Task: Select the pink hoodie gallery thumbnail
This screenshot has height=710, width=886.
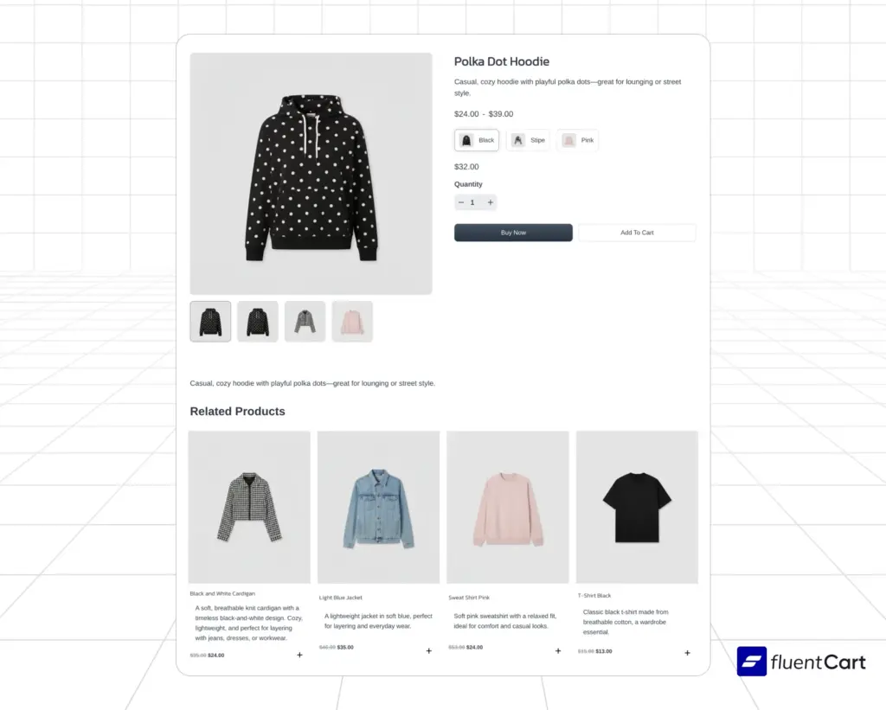Action: pyautogui.click(x=352, y=322)
